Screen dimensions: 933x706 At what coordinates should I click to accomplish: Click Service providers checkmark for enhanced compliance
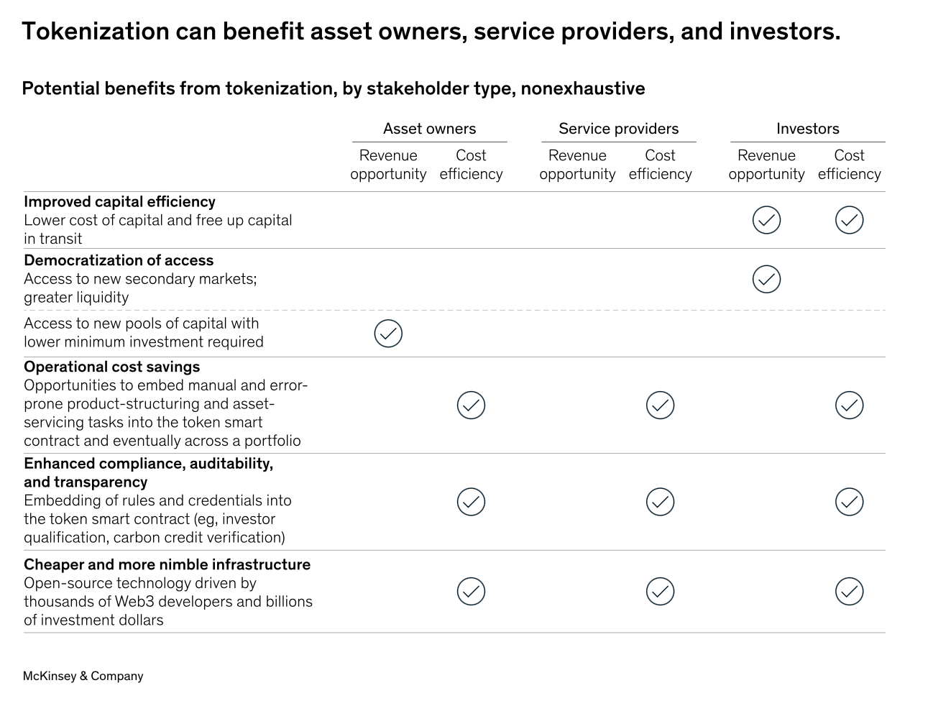[x=660, y=502]
